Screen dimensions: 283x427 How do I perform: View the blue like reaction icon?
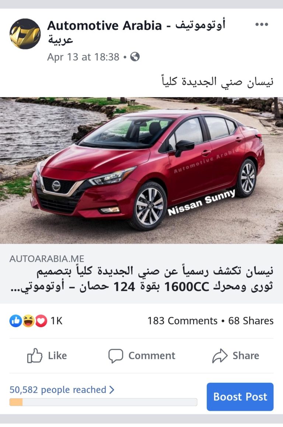(x=15, y=321)
